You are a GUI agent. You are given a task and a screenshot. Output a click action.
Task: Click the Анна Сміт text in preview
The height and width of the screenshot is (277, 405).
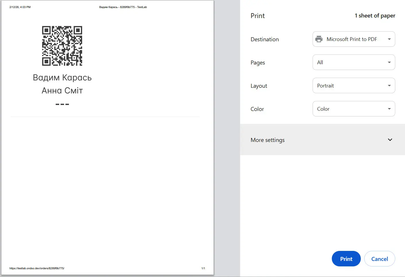[62, 91]
